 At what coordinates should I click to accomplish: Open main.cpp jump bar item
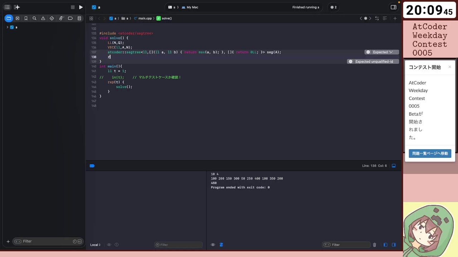(142, 18)
